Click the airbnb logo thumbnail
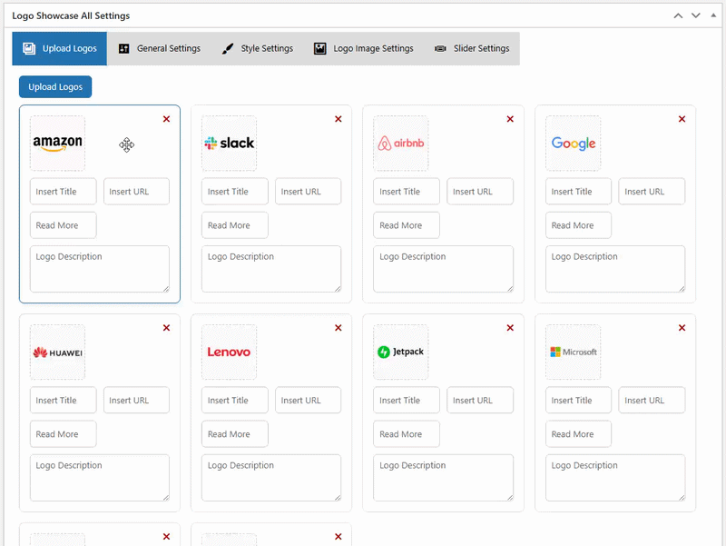The width and height of the screenshot is (726, 546). (x=401, y=144)
